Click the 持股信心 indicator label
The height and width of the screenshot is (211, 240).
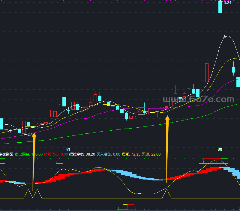click(x=52, y=154)
